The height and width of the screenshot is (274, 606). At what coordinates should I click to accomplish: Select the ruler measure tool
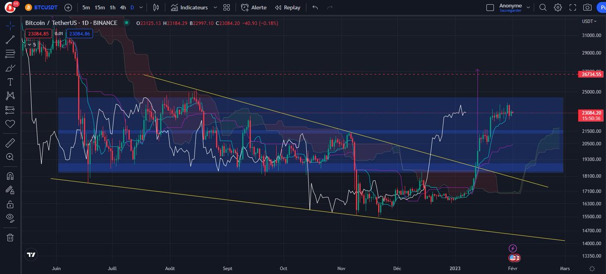[10, 143]
